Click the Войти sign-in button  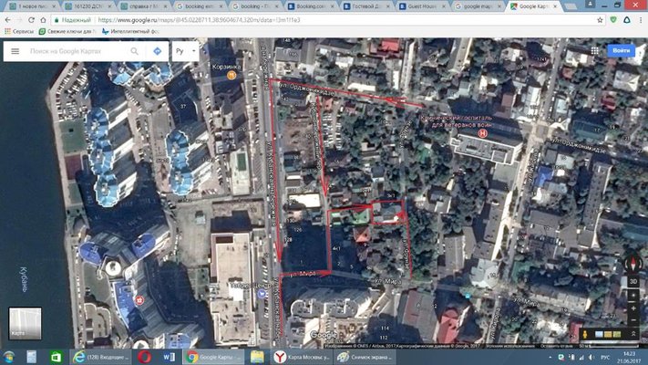click(x=622, y=50)
